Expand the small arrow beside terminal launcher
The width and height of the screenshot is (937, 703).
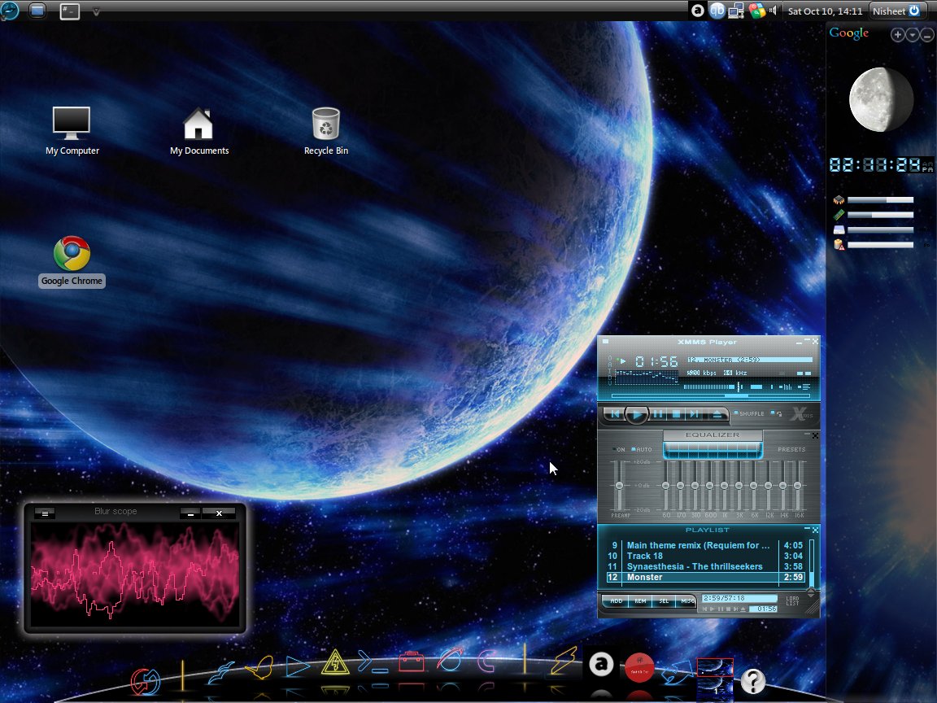tap(96, 11)
